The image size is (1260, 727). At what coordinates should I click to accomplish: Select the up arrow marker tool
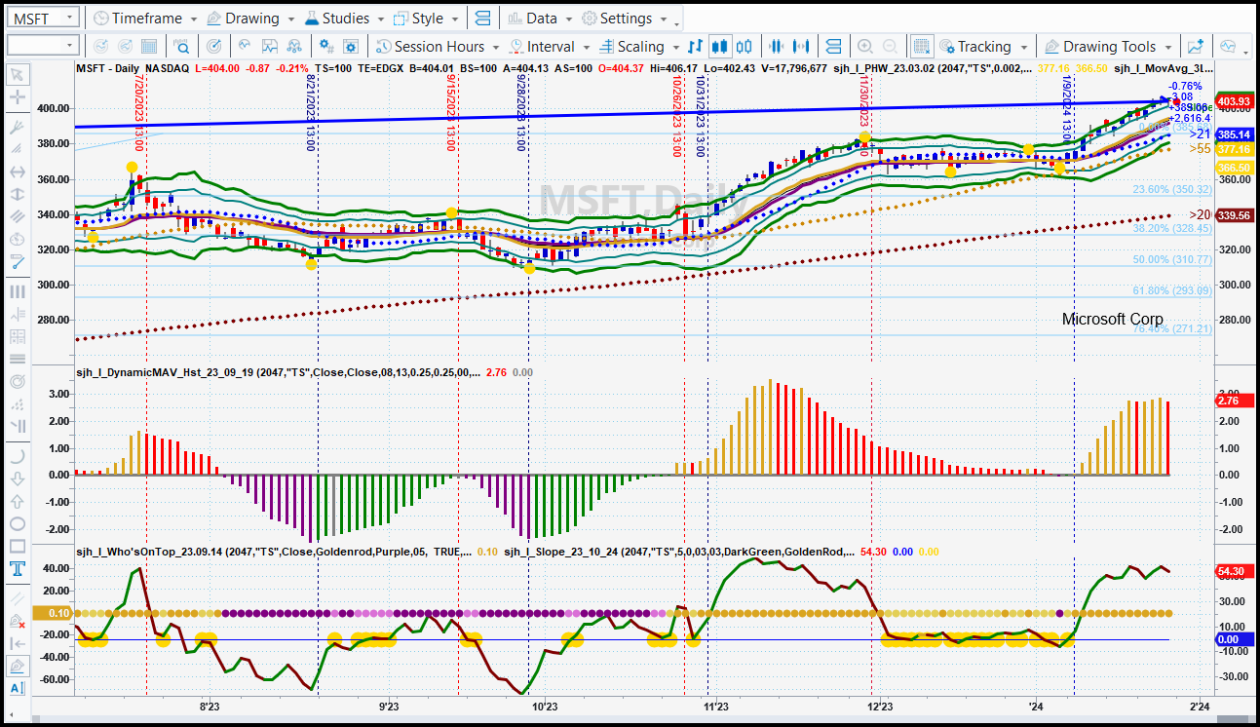coord(17,501)
